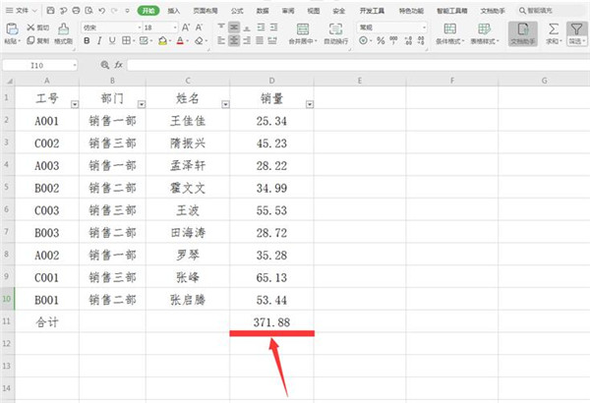This screenshot has height=403, width=590.
Task: Toggle Bold formatting
Action: pos(88,42)
